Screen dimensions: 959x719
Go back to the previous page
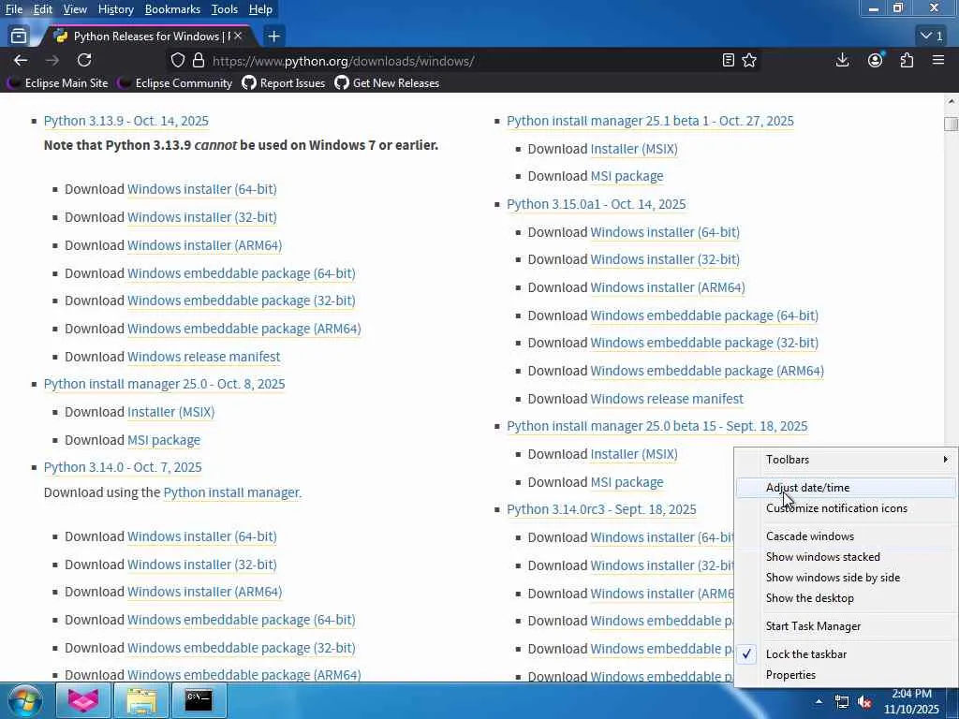coord(21,60)
